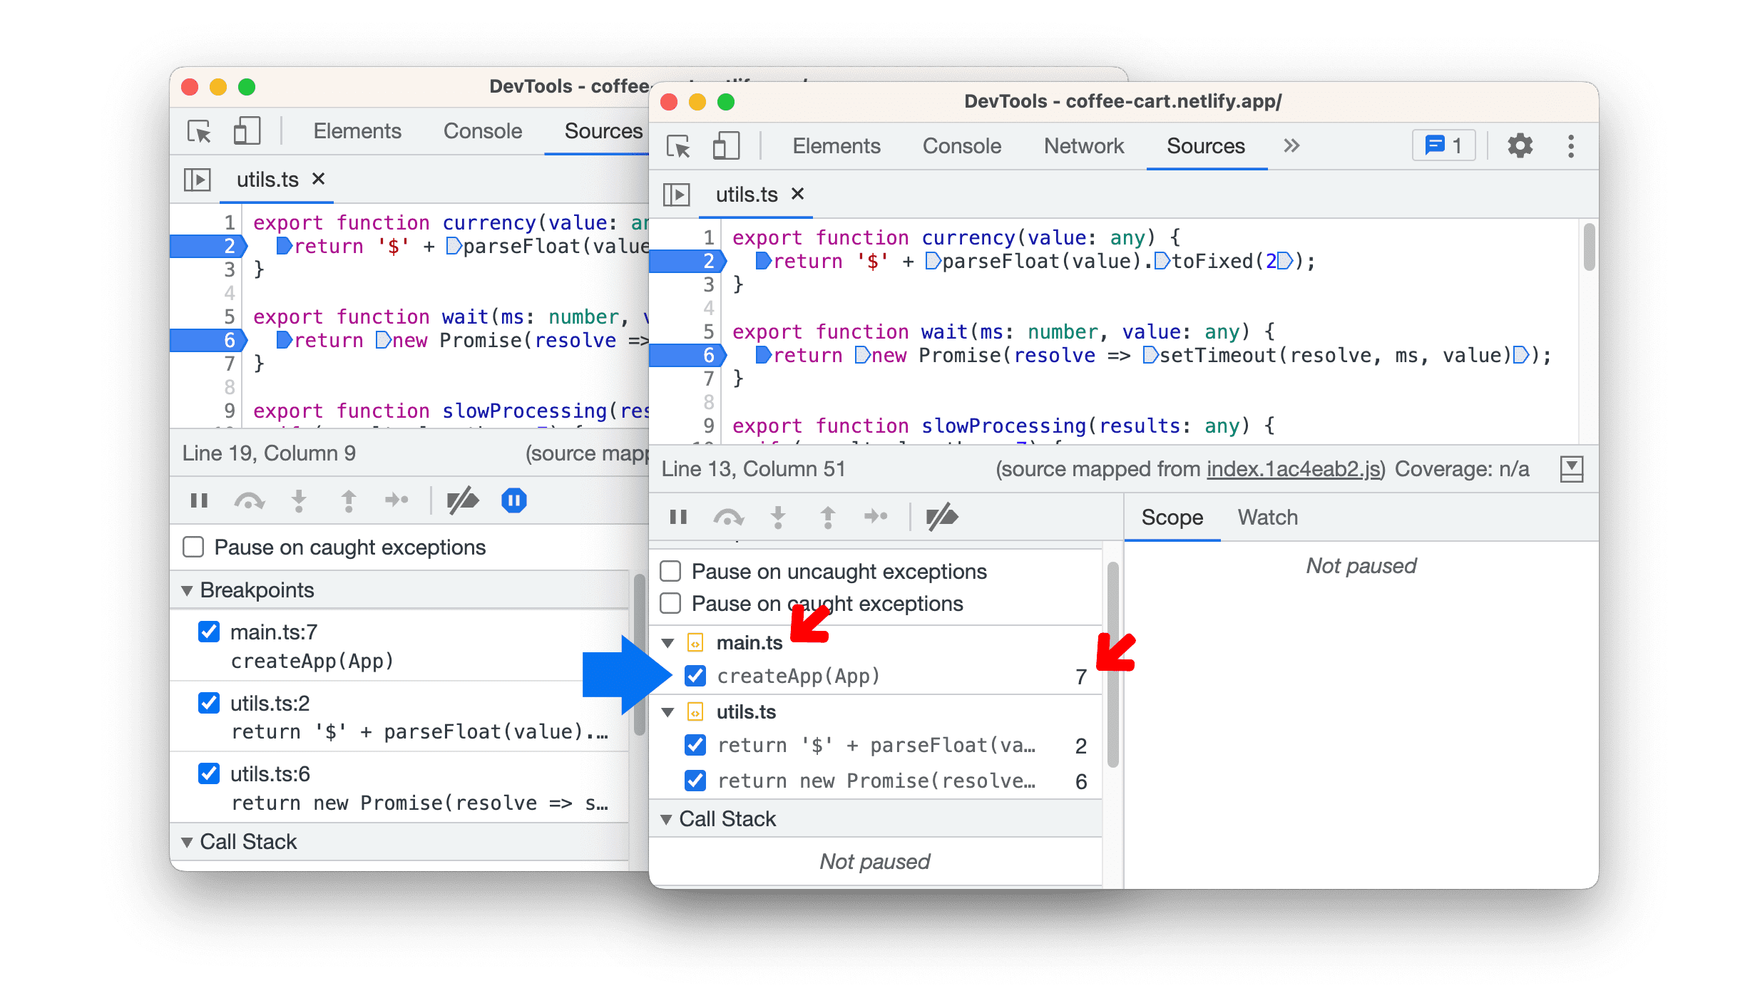Click the Step Into icon in debugger
This screenshot has height=998, width=1760.
coord(779,517)
